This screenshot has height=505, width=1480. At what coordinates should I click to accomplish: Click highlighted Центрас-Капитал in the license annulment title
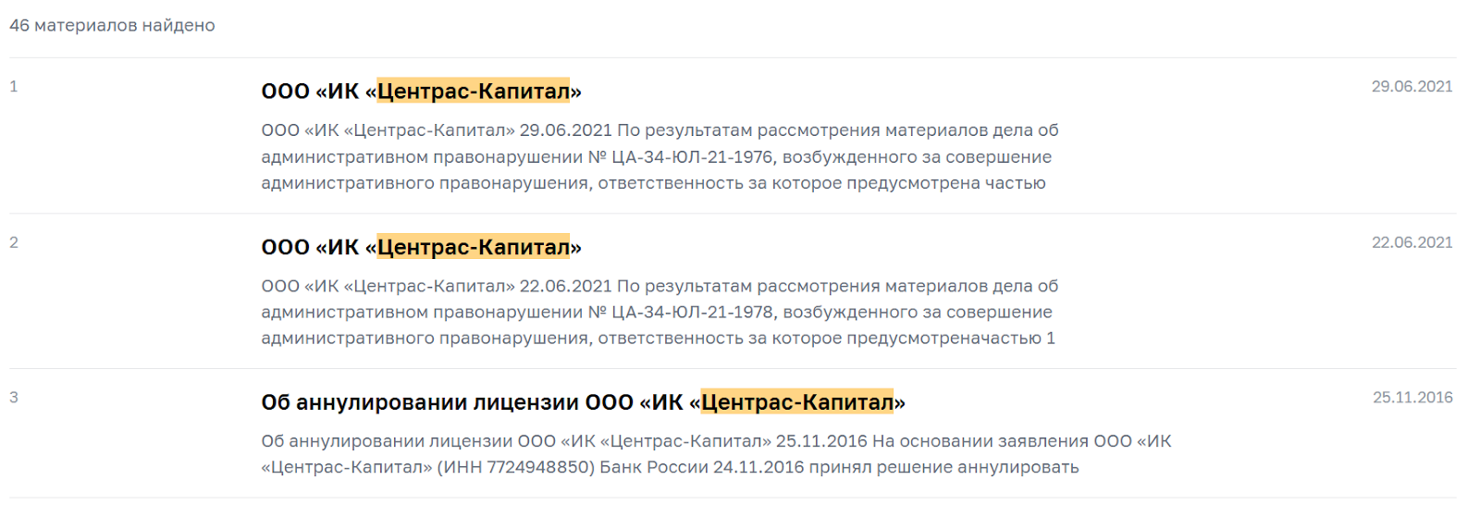click(x=797, y=402)
